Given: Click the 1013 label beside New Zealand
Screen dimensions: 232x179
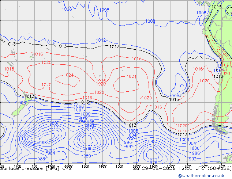Looking at the screenshot, I should pos(29,96).
